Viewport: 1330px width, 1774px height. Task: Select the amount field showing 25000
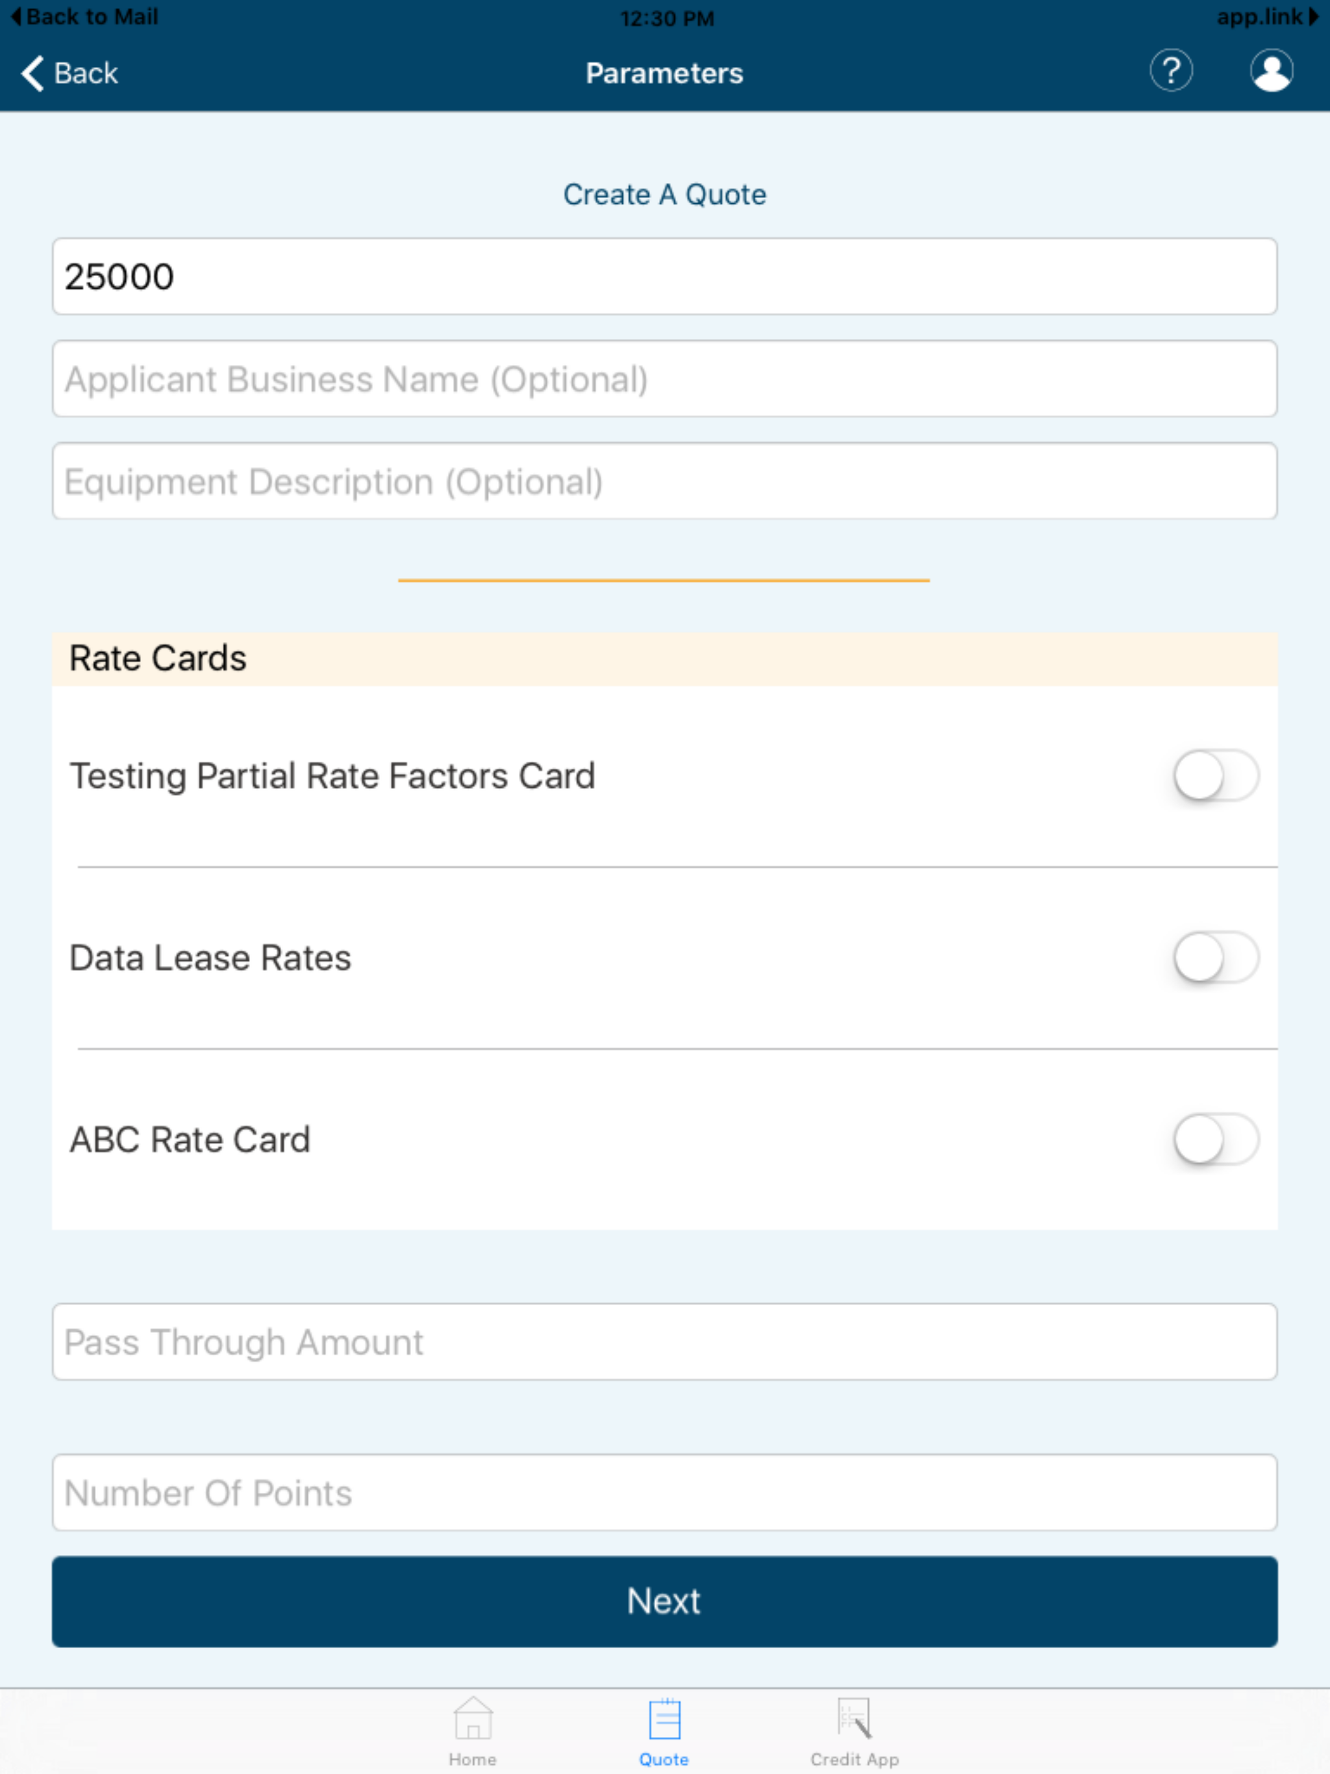click(x=664, y=277)
